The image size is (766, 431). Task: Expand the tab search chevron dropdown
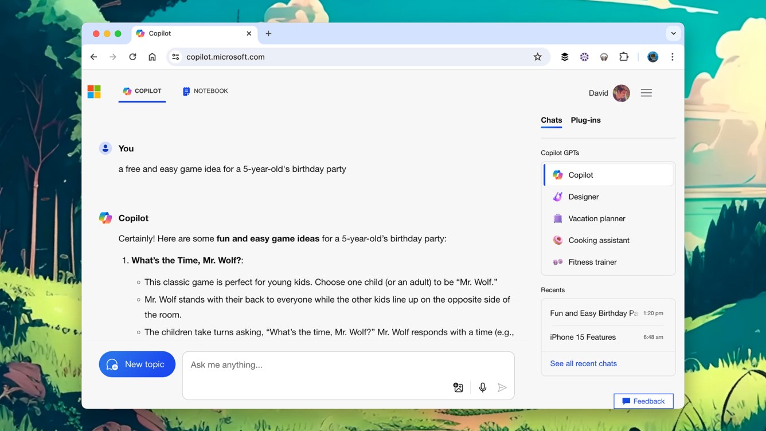673,33
